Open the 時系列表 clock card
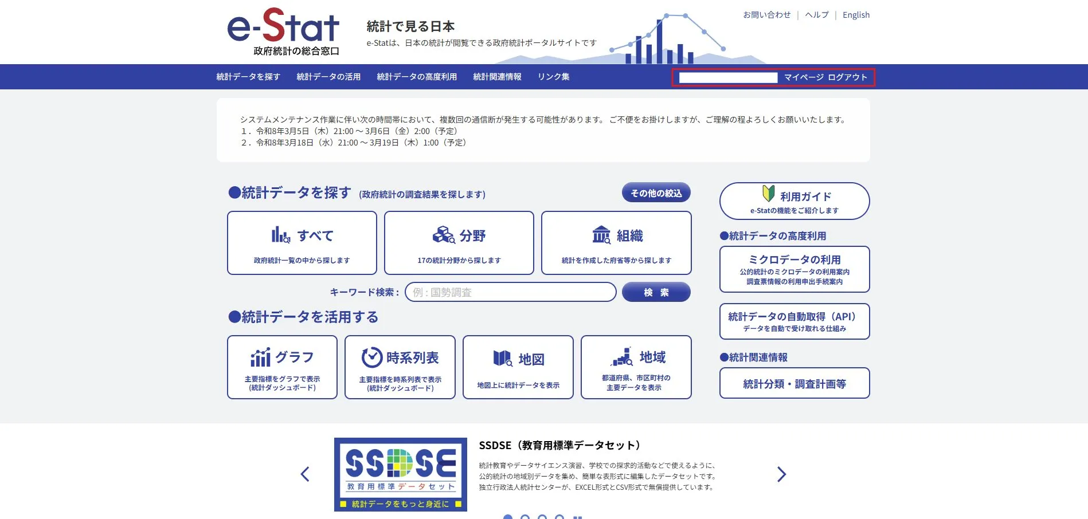The width and height of the screenshot is (1088, 519). [400, 367]
